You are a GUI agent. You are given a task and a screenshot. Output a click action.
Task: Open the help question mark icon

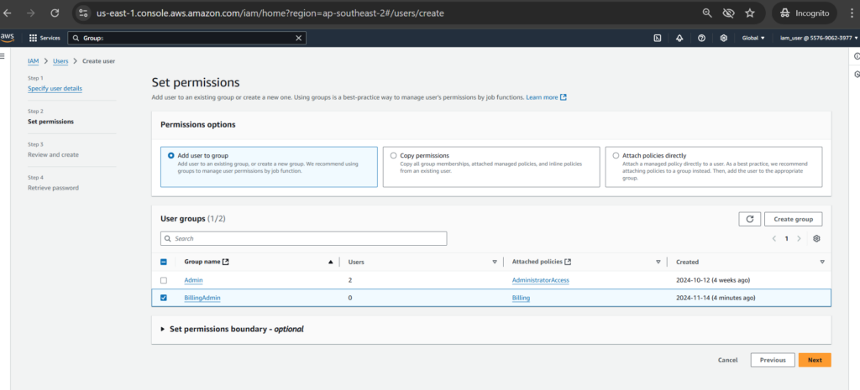(701, 38)
